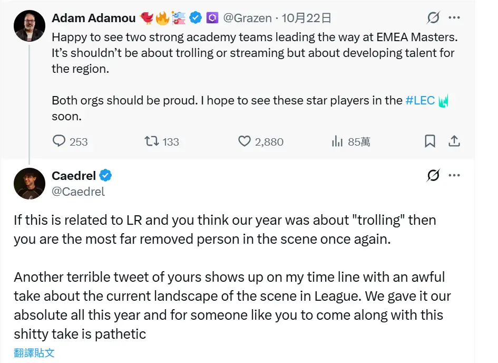498x363 pixels.
Task: Open the #LEC hashtag link
Action: tap(420, 100)
